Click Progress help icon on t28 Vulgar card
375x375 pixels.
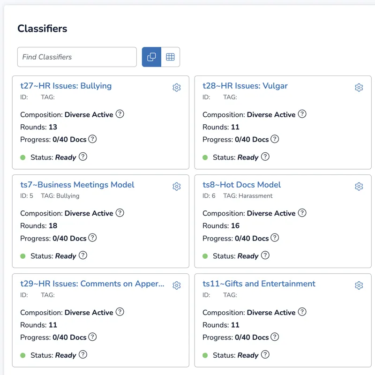275,139
